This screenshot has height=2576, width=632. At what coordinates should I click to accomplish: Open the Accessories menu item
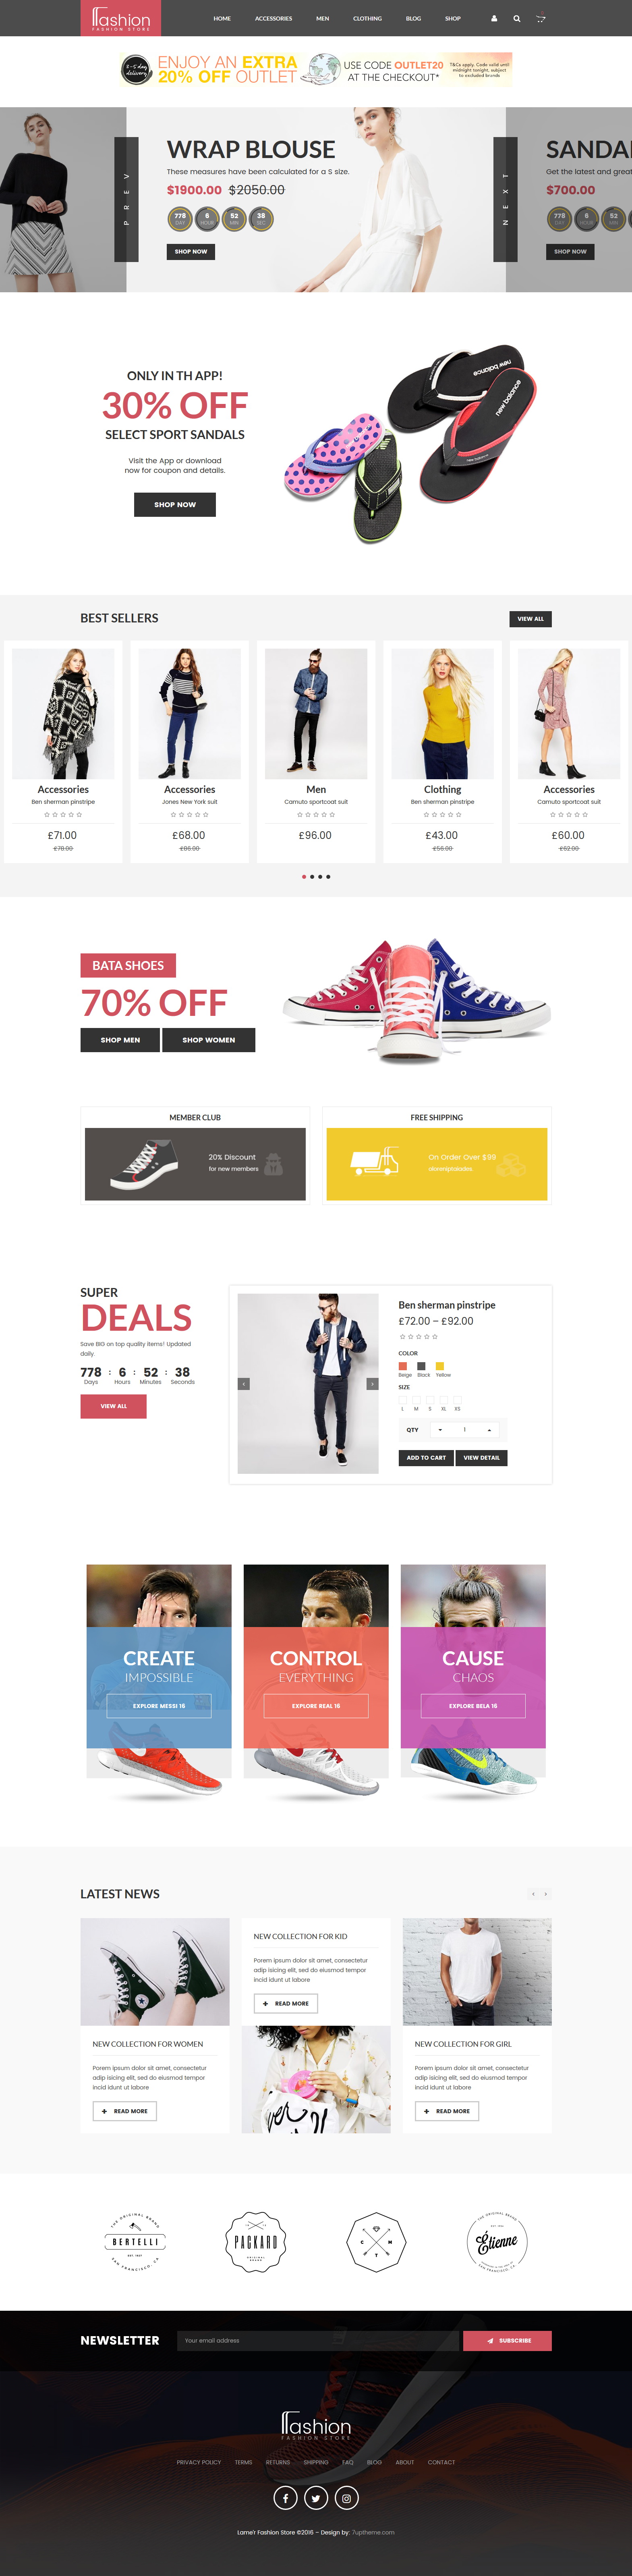pyautogui.click(x=274, y=18)
